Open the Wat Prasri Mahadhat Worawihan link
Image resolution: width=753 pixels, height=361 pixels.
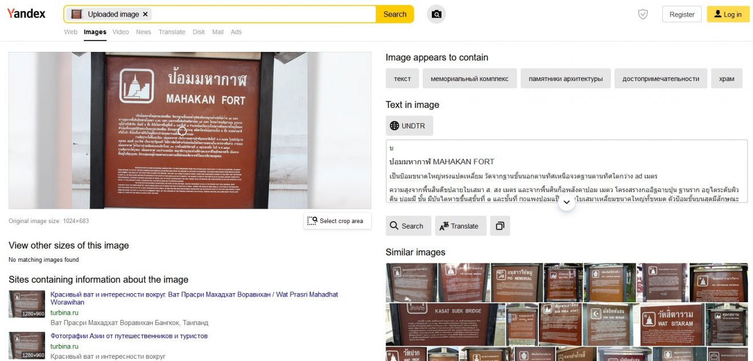[x=194, y=298]
